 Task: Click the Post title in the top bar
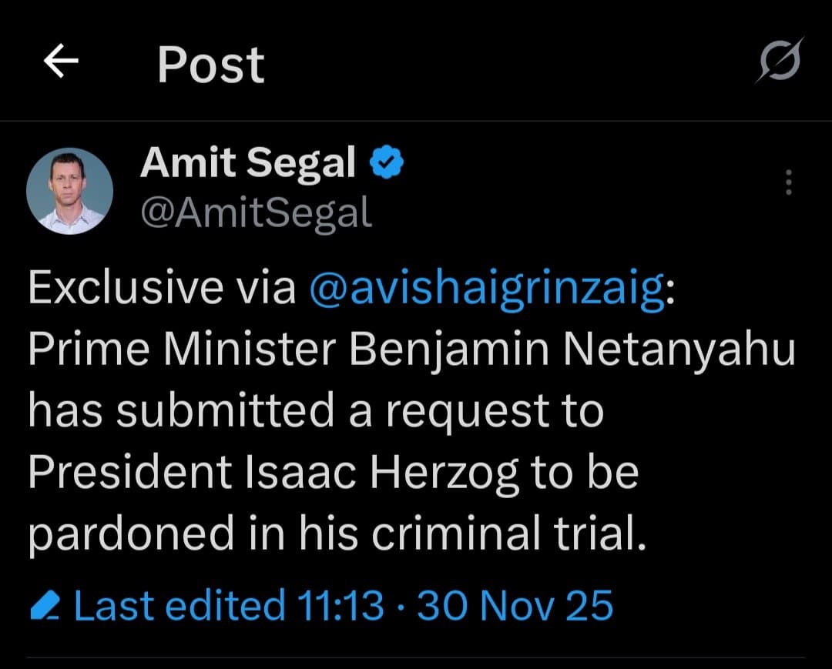tap(210, 63)
